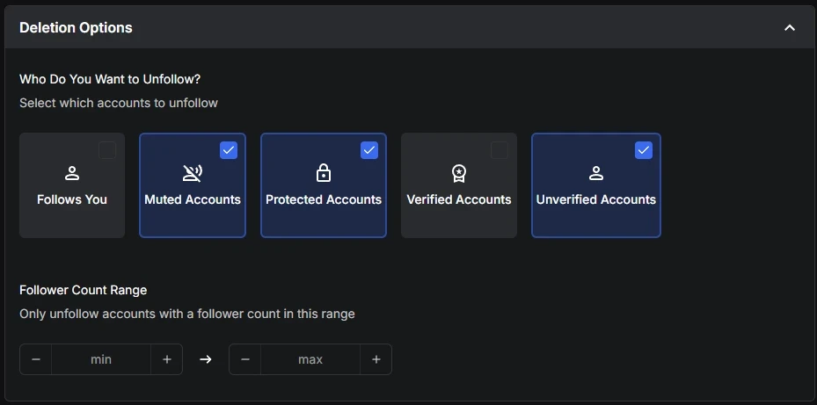817x405 pixels.
Task: Click the Deletion Options heading
Action: (x=77, y=27)
